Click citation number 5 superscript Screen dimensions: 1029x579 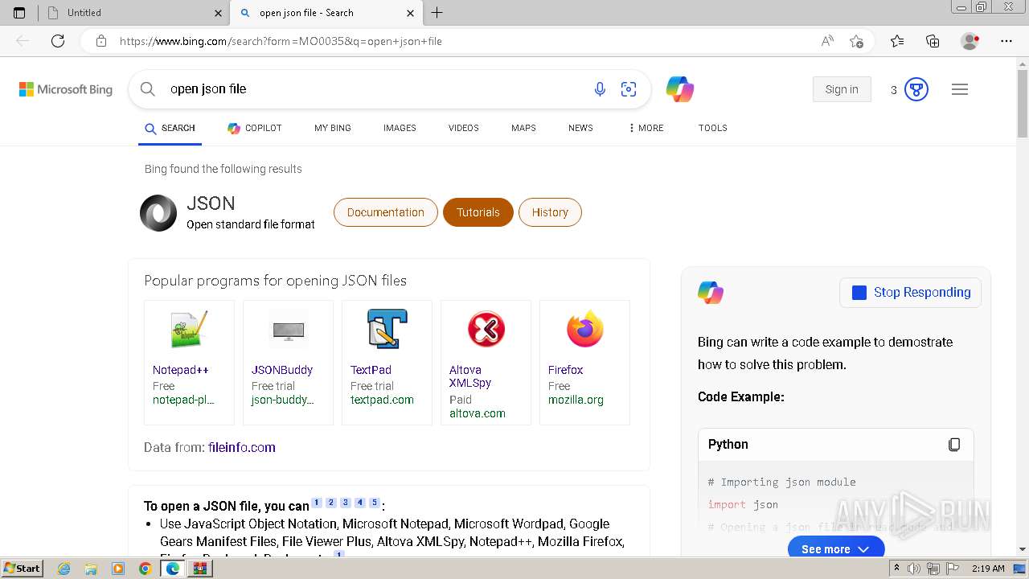pyautogui.click(x=375, y=503)
